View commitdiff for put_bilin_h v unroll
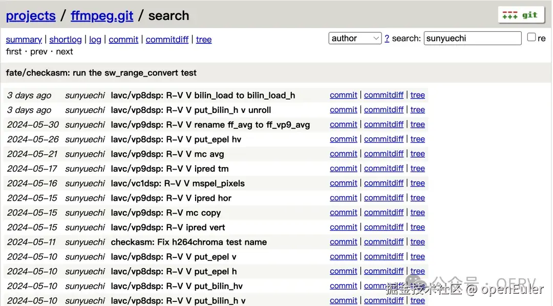This screenshot has height=306, width=553. click(x=384, y=110)
